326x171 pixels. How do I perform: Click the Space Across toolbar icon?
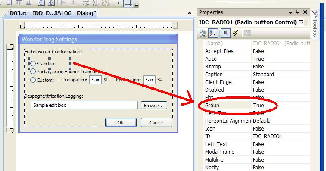pos(63,3)
